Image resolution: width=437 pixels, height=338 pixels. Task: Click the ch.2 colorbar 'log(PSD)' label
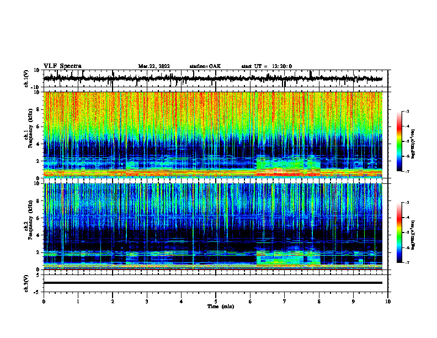[x=413, y=235]
